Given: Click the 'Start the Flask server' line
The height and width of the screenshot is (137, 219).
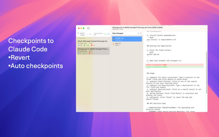Looking at the screenshot, I should (x=159, y=50).
